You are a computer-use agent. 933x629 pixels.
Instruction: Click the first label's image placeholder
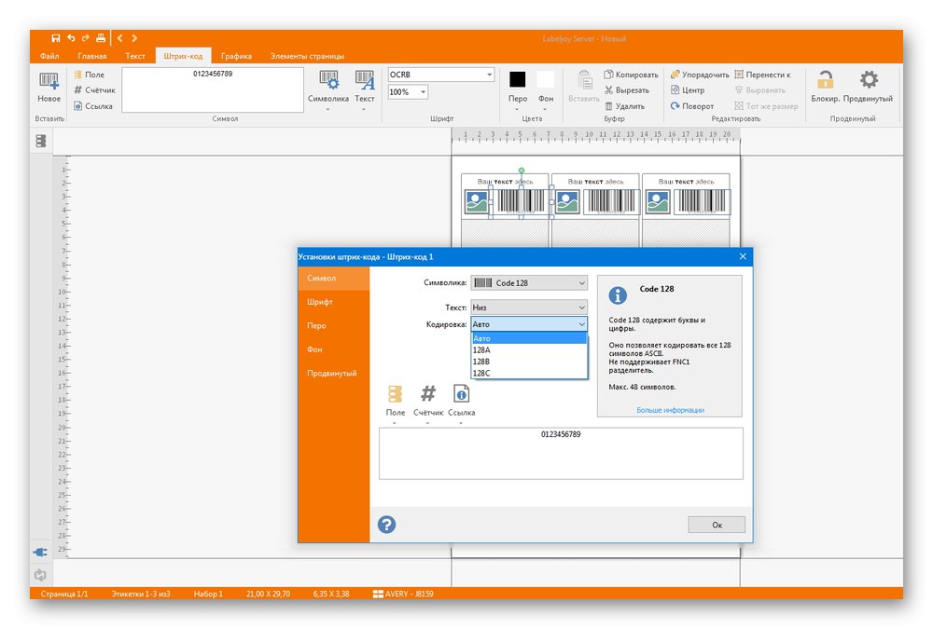coord(477,201)
